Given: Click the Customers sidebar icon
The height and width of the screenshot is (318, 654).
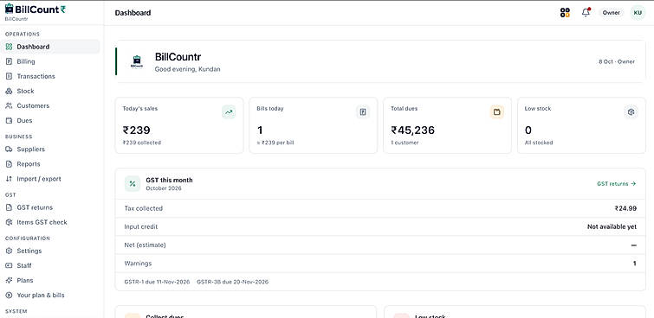Looking at the screenshot, I should point(9,105).
